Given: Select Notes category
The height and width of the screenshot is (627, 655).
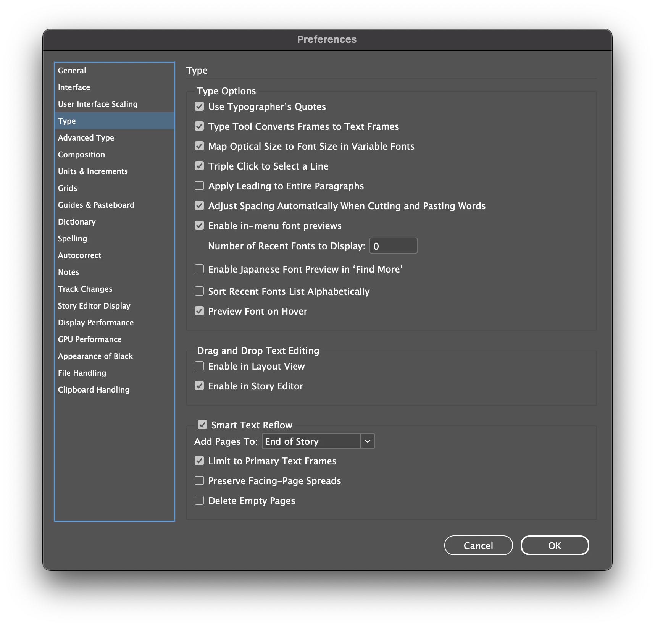Looking at the screenshot, I should 115,272.
